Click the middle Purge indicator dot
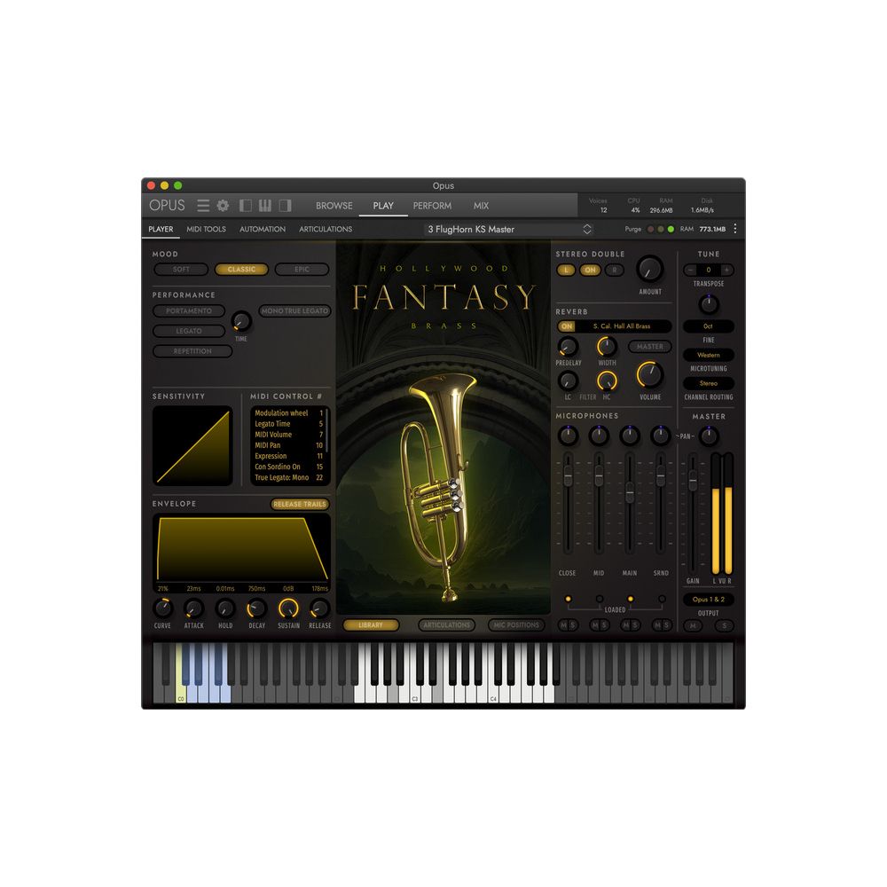This screenshot has width=887, height=887. (x=661, y=229)
